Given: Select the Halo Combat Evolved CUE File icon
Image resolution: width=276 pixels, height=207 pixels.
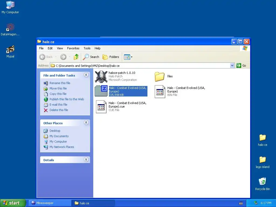Looking at the screenshot, I should point(101,107).
